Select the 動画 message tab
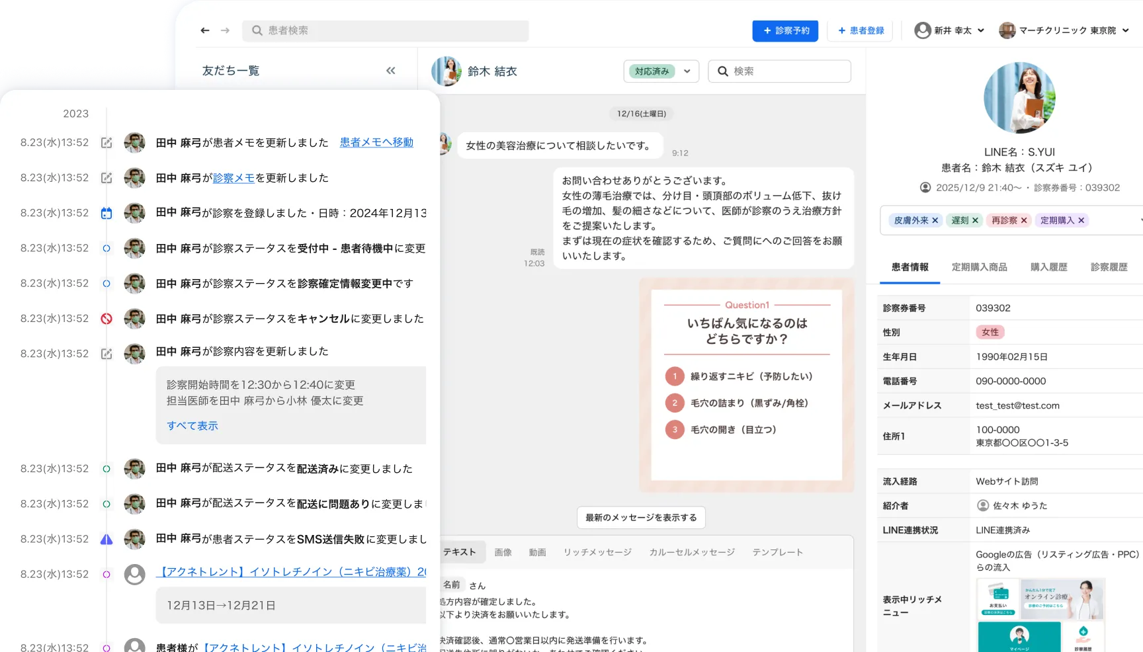The width and height of the screenshot is (1143, 652). click(538, 552)
